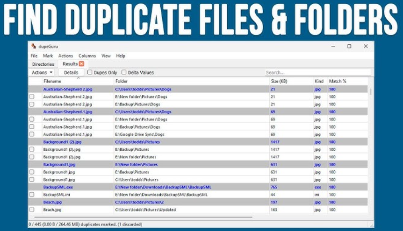The height and width of the screenshot is (231, 403).
Task: Switch to the Directories tab
Action: 43,64
